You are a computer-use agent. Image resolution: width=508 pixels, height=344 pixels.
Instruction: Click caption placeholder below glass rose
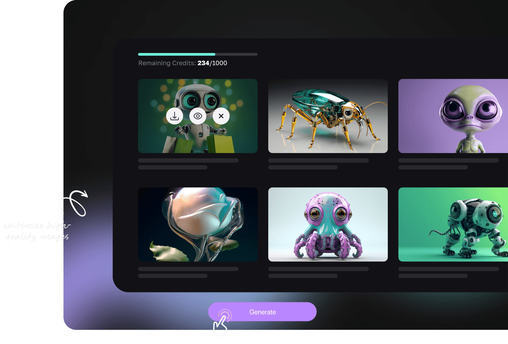point(188,269)
